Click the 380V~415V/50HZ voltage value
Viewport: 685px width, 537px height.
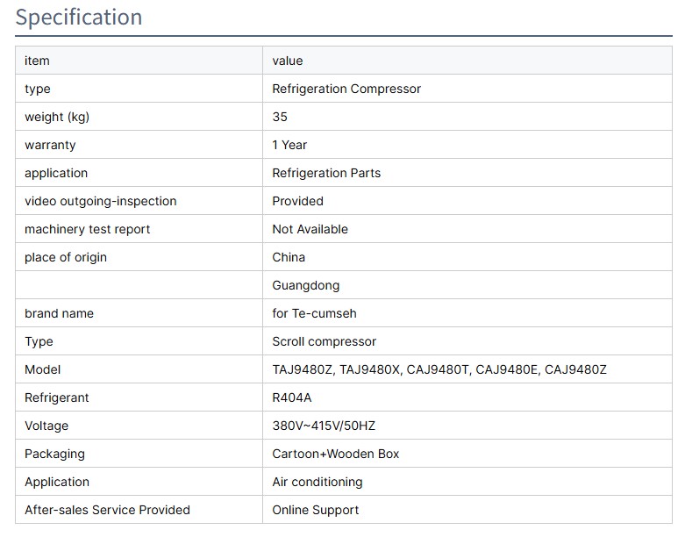[x=324, y=426]
